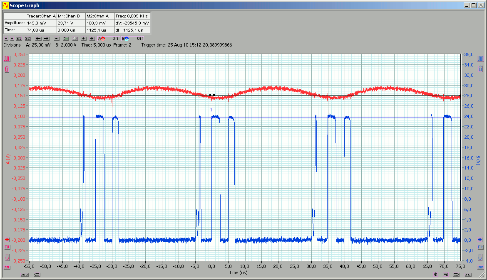Click the 149,8 mV amplitude cell
Image resolution: width=487 pixels, height=280 pixels.
41,23
